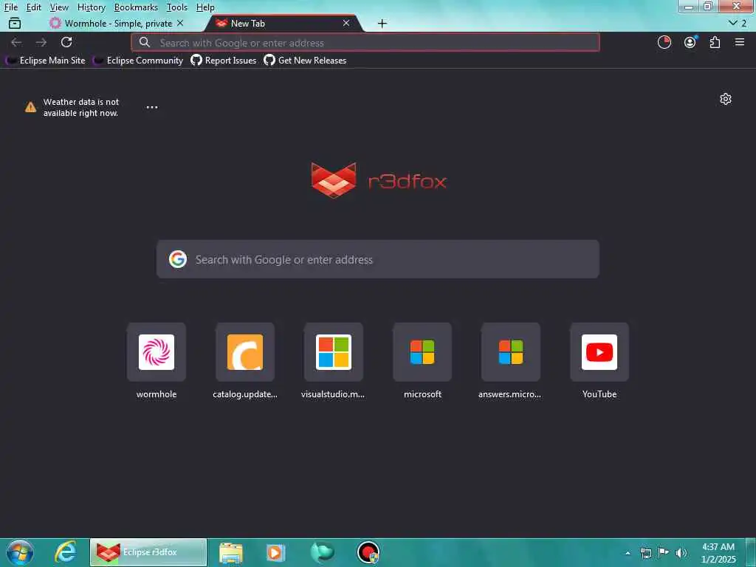The width and height of the screenshot is (756, 567).
Task: Click the r3dfox logo
Action: tap(379, 181)
